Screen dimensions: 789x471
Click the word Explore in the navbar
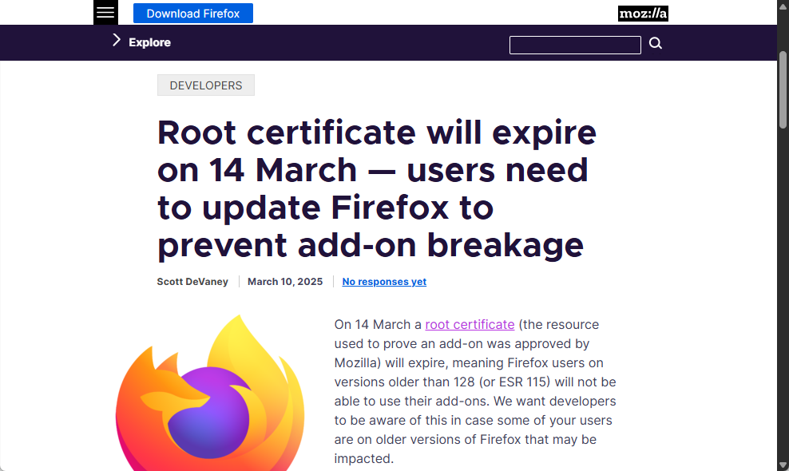(150, 42)
